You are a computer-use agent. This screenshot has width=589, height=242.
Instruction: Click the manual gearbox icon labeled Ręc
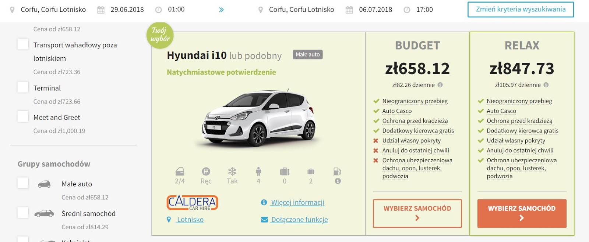tap(206, 171)
